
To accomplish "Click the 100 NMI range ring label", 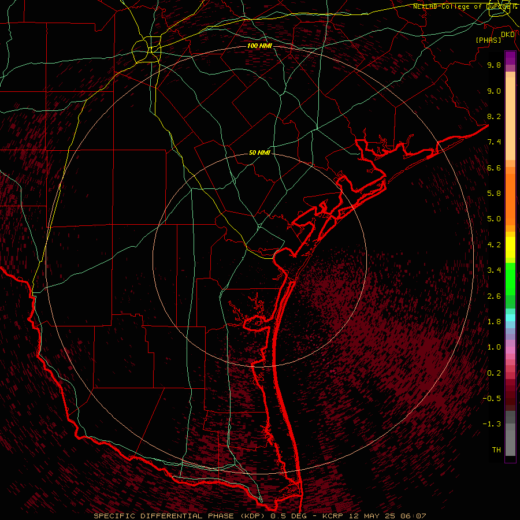I will click(x=259, y=46).
